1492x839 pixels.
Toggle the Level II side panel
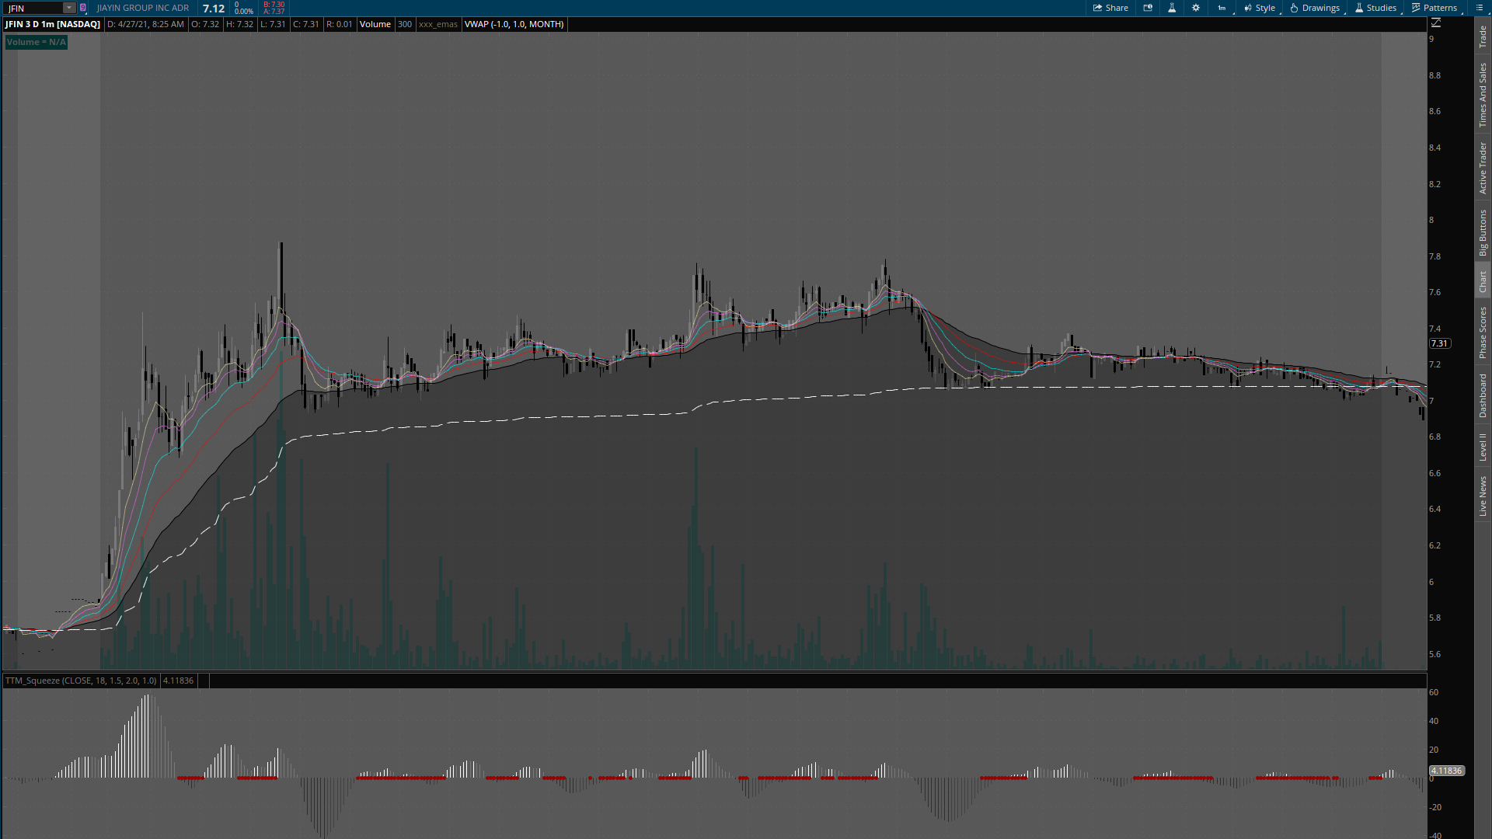(1483, 447)
